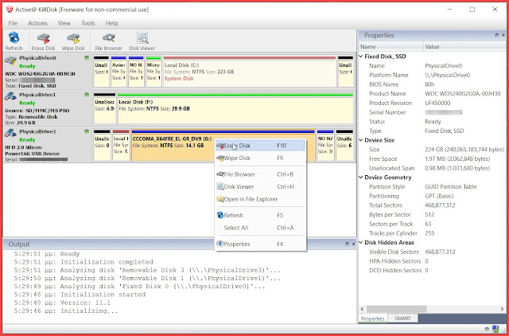
Task: Choose Properties in the context menu
Action: pyautogui.click(x=260, y=244)
